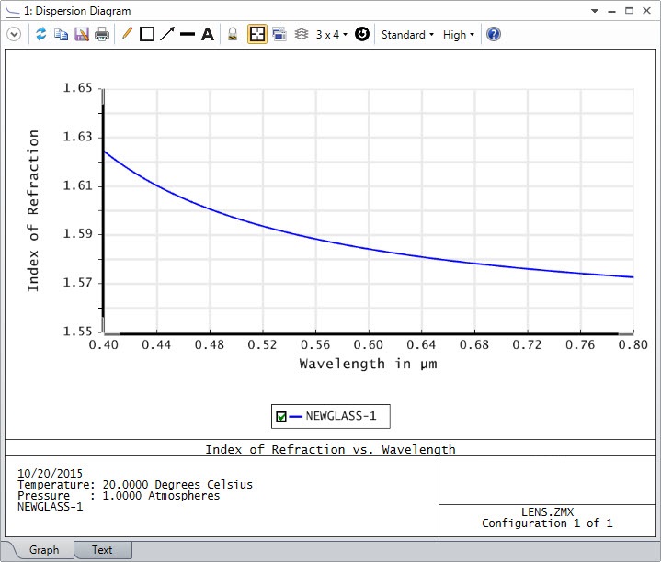This screenshot has width=661, height=562.
Task: Toggle the NEWGLASS-1 legend checkbox
Action: (x=281, y=417)
